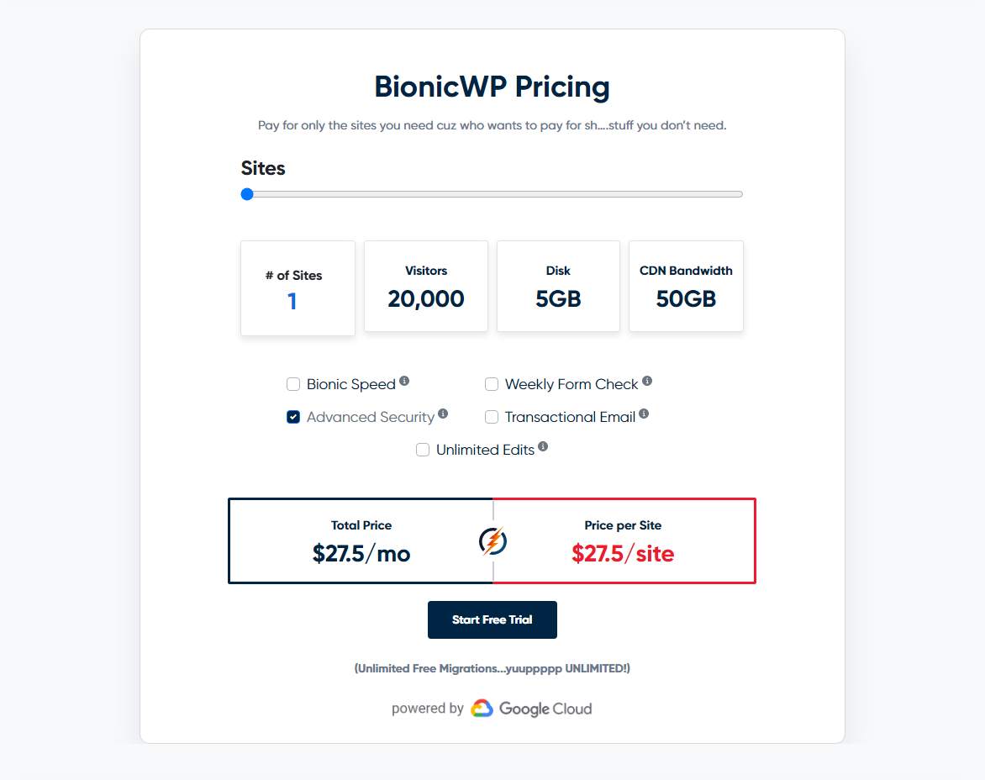This screenshot has height=780, width=985.
Task: Check the Unlimited Edits option
Action: (x=423, y=450)
